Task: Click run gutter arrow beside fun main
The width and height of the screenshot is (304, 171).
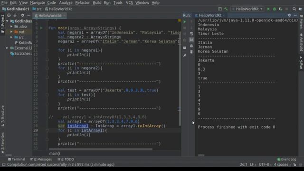Action: (41, 28)
